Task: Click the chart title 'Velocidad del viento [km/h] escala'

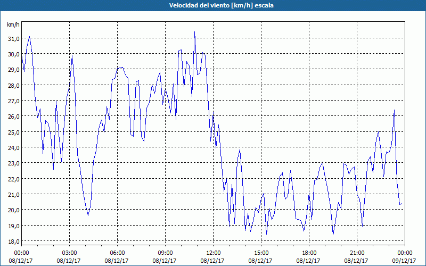Action: coord(221,5)
